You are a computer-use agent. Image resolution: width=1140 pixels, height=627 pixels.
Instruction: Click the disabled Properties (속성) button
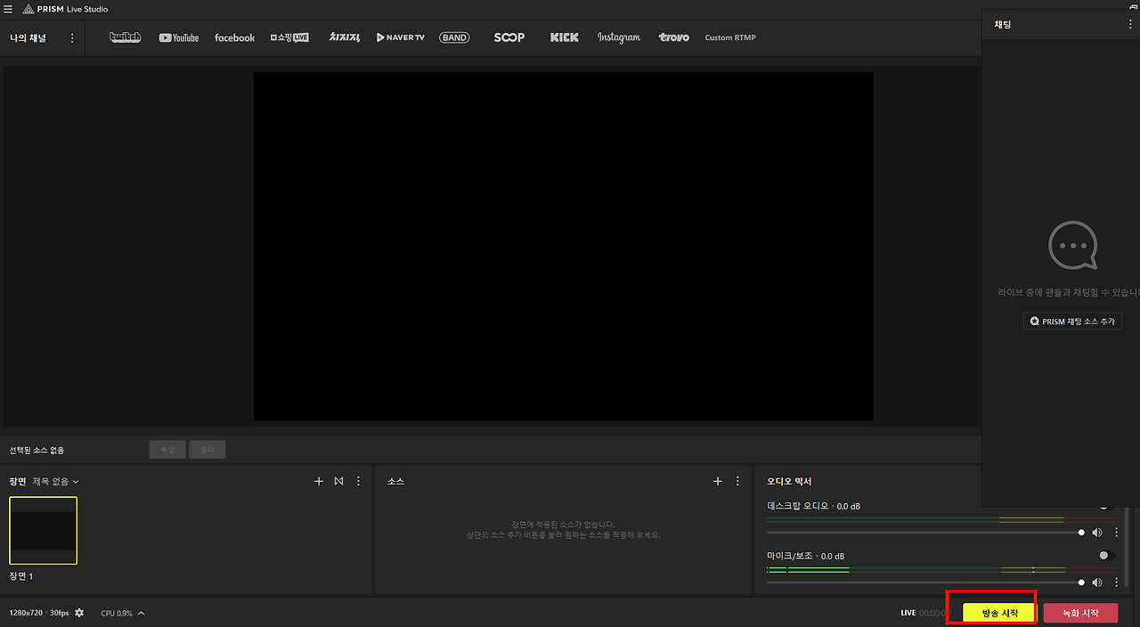coord(167,450)
